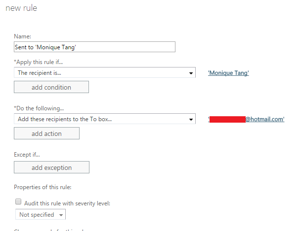Click the add action button
The height and width of the screenshot is (231, 300).
pyautogui.click(x=46, y=133)
